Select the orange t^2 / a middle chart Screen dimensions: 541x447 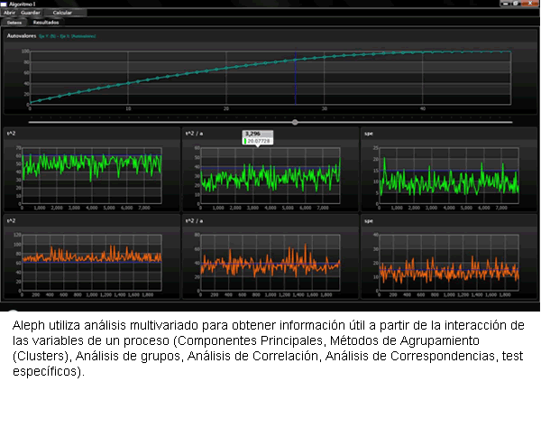tap(269, 262)
